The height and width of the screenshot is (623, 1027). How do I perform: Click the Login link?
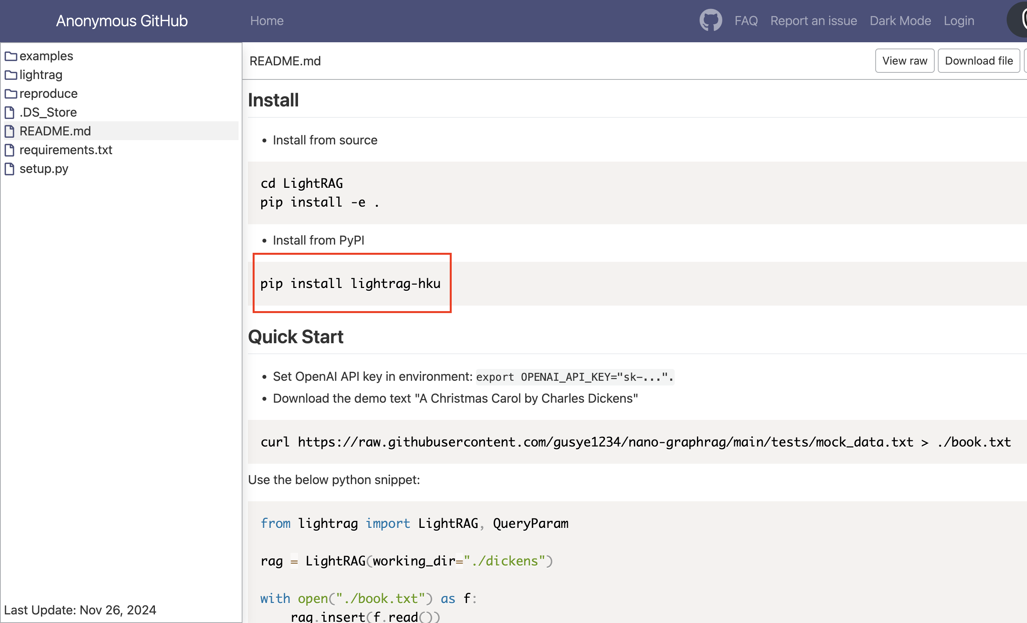(959, 20)
